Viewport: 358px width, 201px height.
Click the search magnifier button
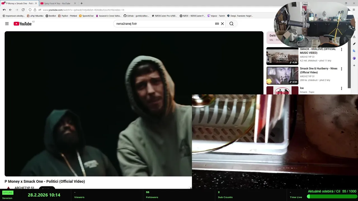tap(231, 24)
